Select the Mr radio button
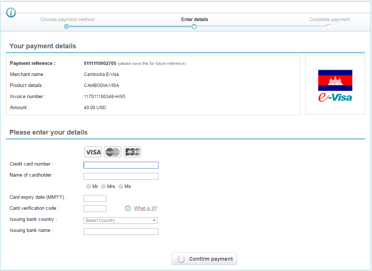The image size is (372, 271). pyautogui.click(x=89, y=187)
